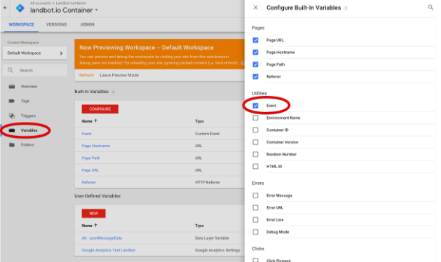Open the dlv - postMessageData variable
The image size is (441, 262).
click(x=102, y=237)
